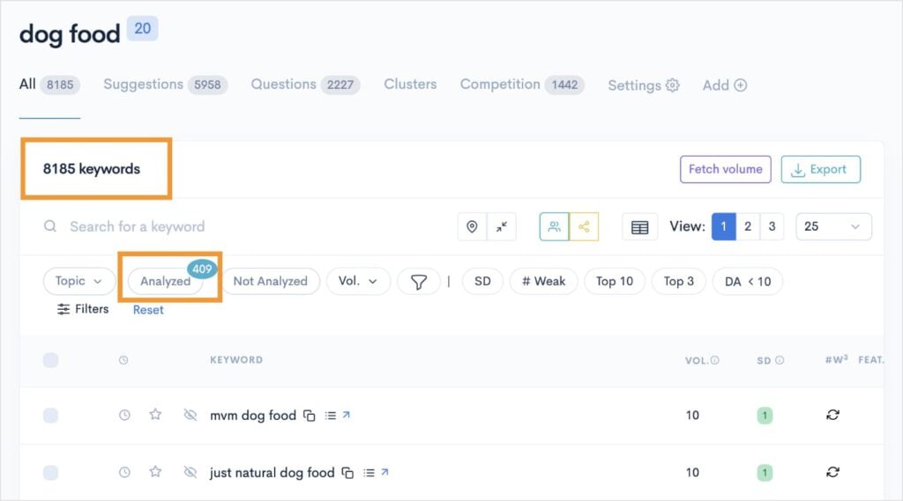This screenshot has height=501, width=903.
Task: Open list icon for just natural dog food
Action: click(x=369, y=473)
